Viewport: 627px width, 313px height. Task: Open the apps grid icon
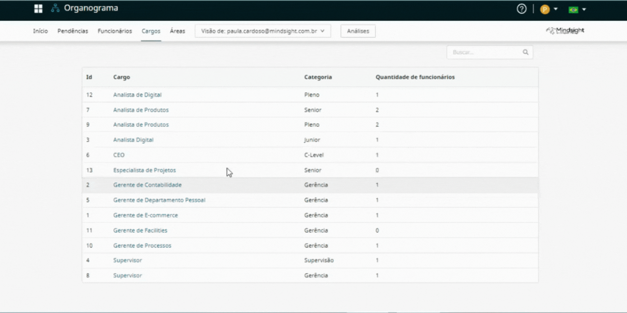38,9
